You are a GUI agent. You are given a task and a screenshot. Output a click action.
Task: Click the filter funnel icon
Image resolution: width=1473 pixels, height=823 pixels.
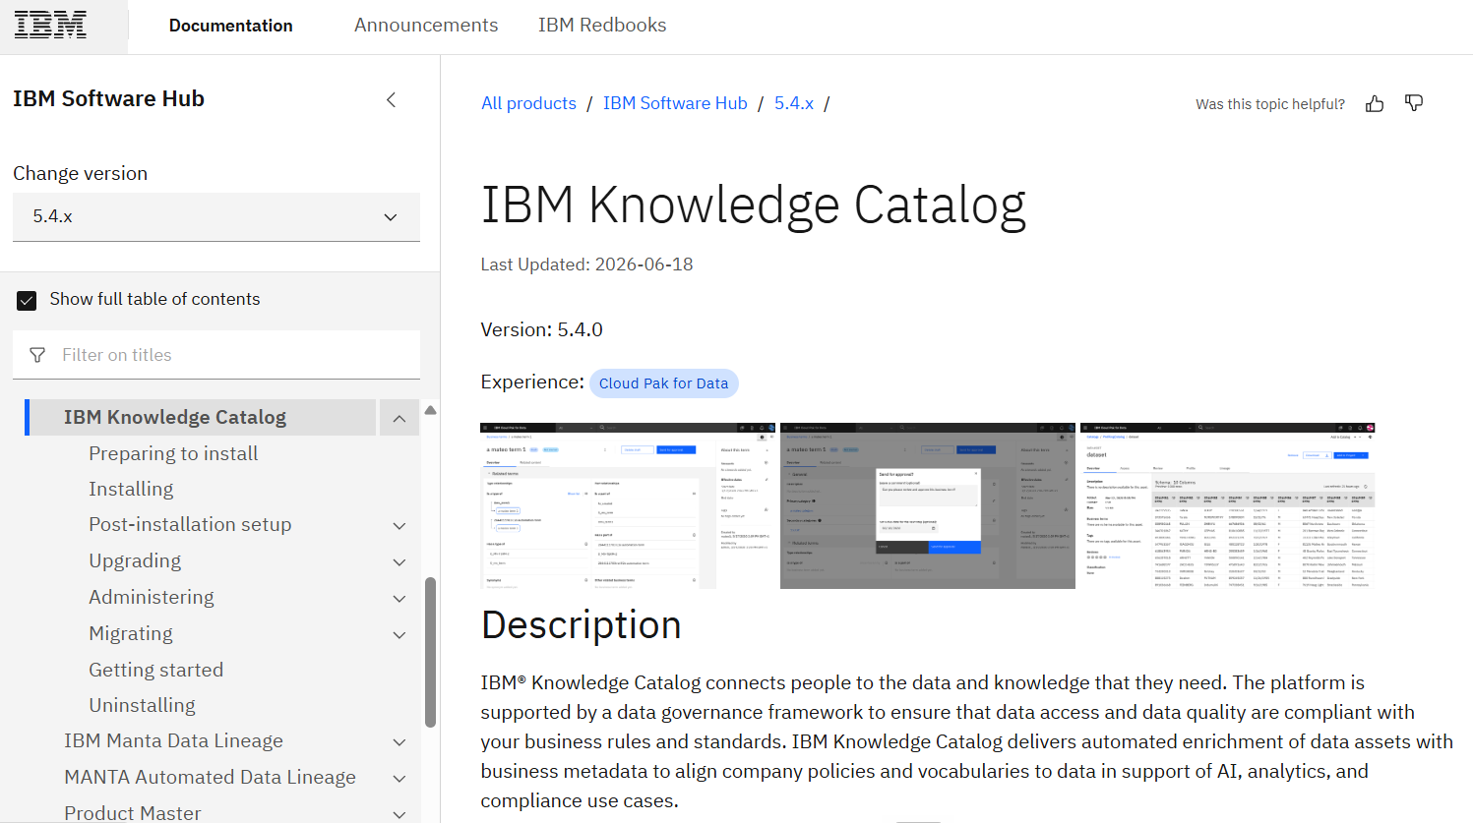pos(37,355)
